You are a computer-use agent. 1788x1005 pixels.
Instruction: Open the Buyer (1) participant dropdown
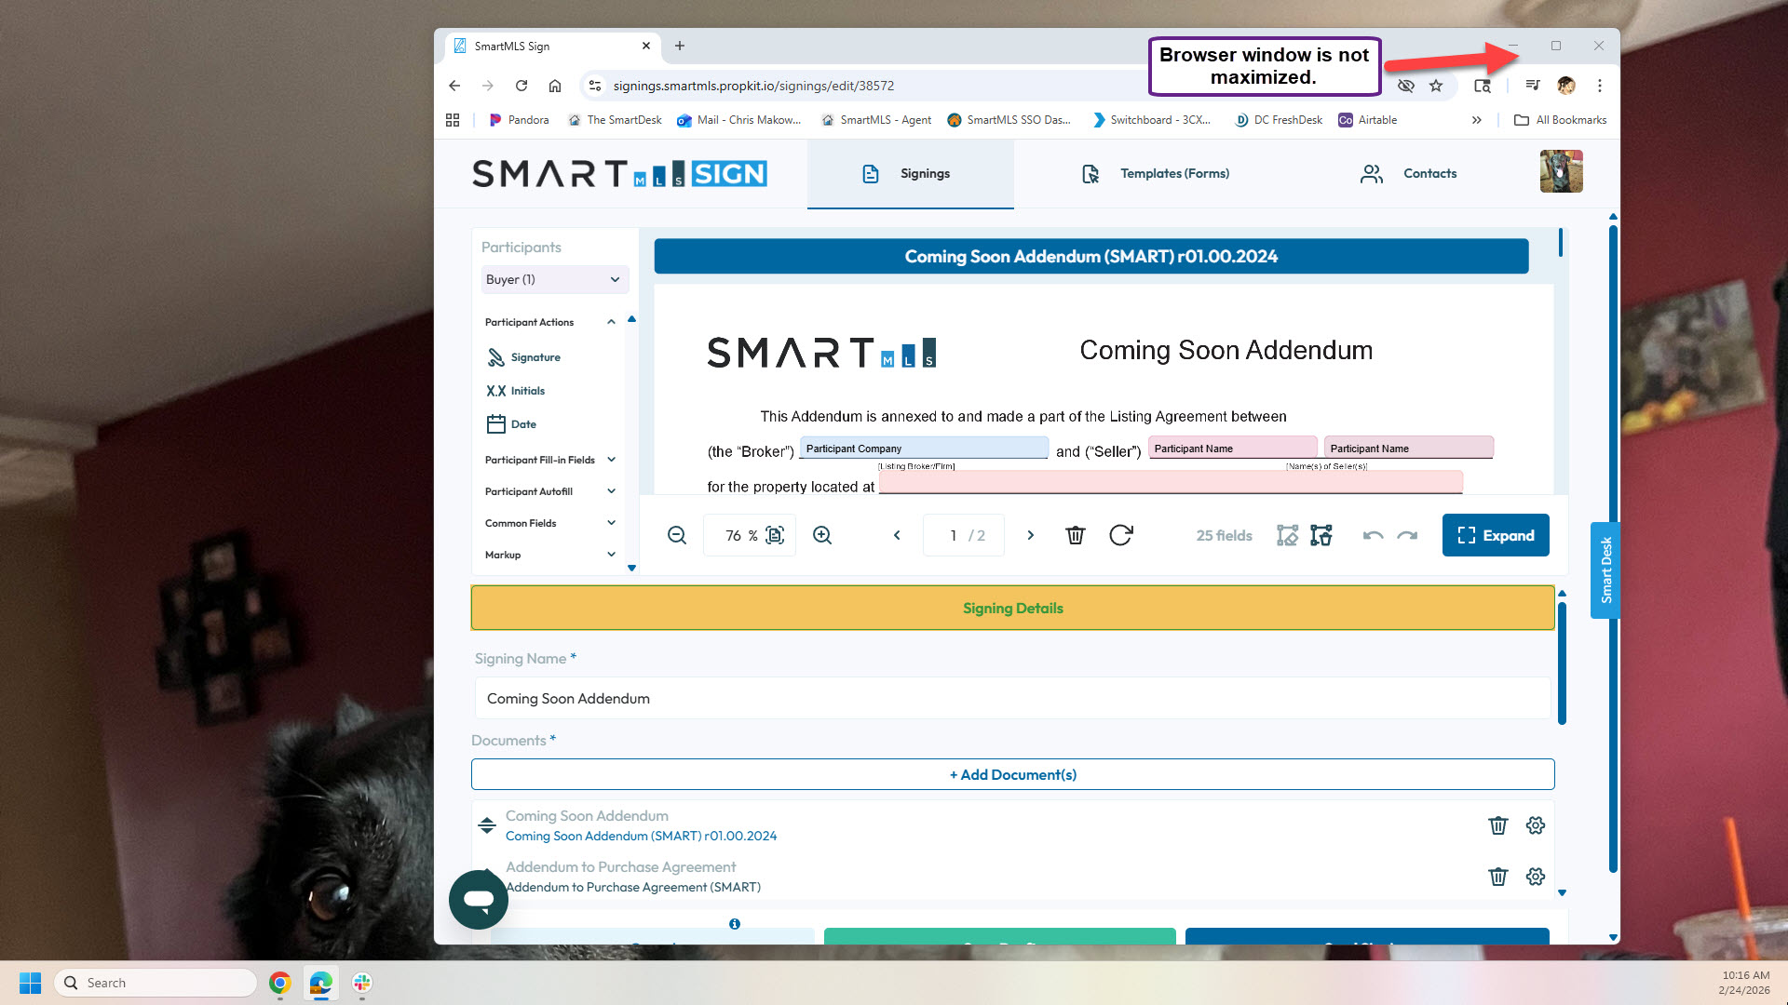553,279
